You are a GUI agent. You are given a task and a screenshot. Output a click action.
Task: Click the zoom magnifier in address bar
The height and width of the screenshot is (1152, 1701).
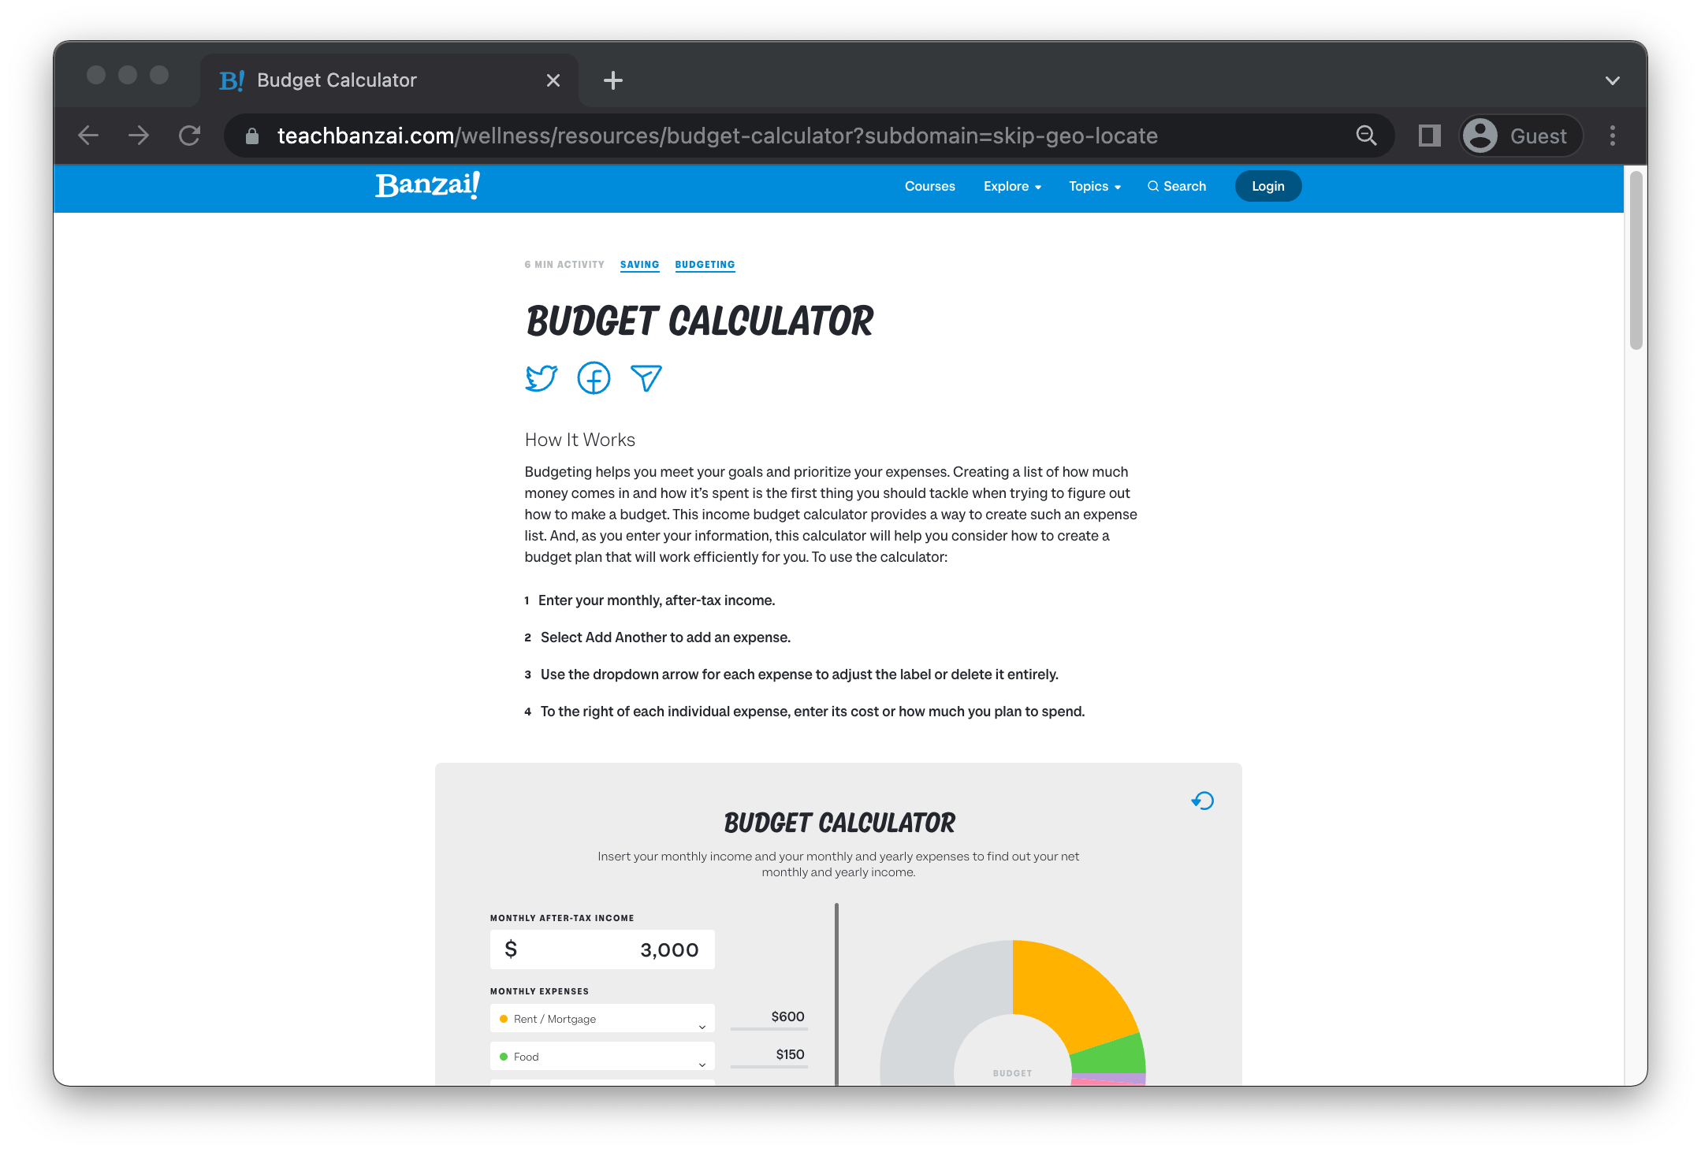click(1366, 136)
